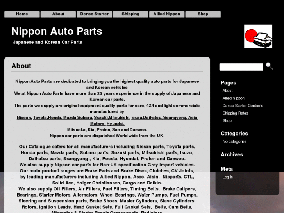Image resolution: width=284 pixels, height=213 pixels.
Task: Open Denso Starter Contacts sidebar link
Action: (x=243, y=106)
